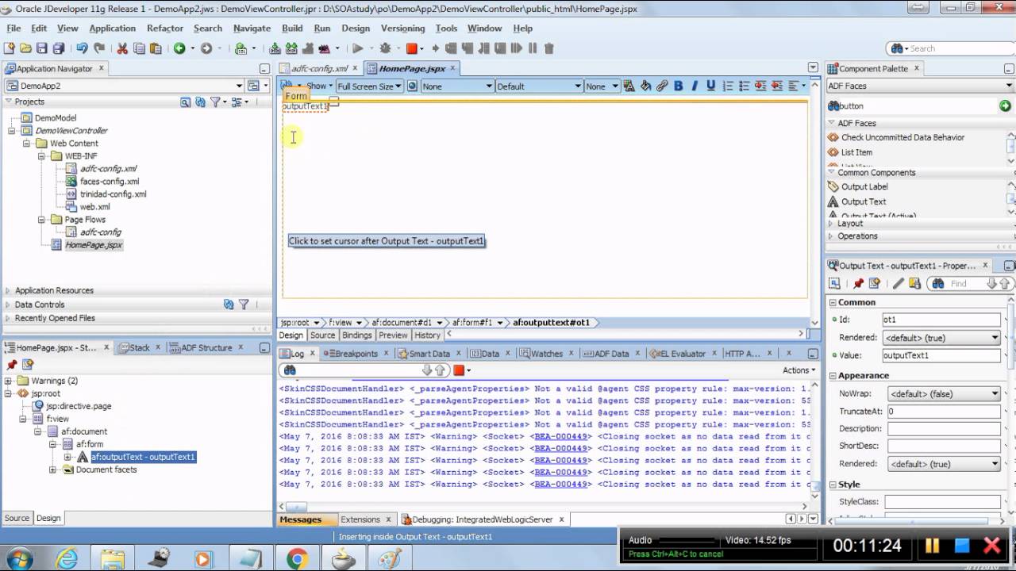Click the Debug bug icon in toolbar
Screen dimensions: 1016x571
click(x=386, y=48)
